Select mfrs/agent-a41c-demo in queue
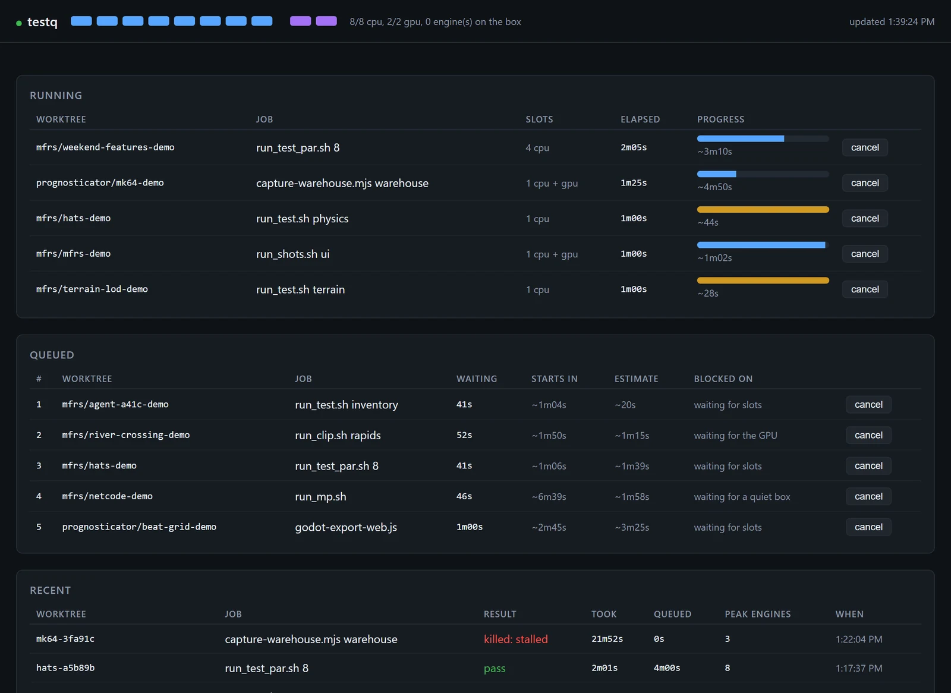This screenshot has height=693, width=951. (x=115, y=405)
